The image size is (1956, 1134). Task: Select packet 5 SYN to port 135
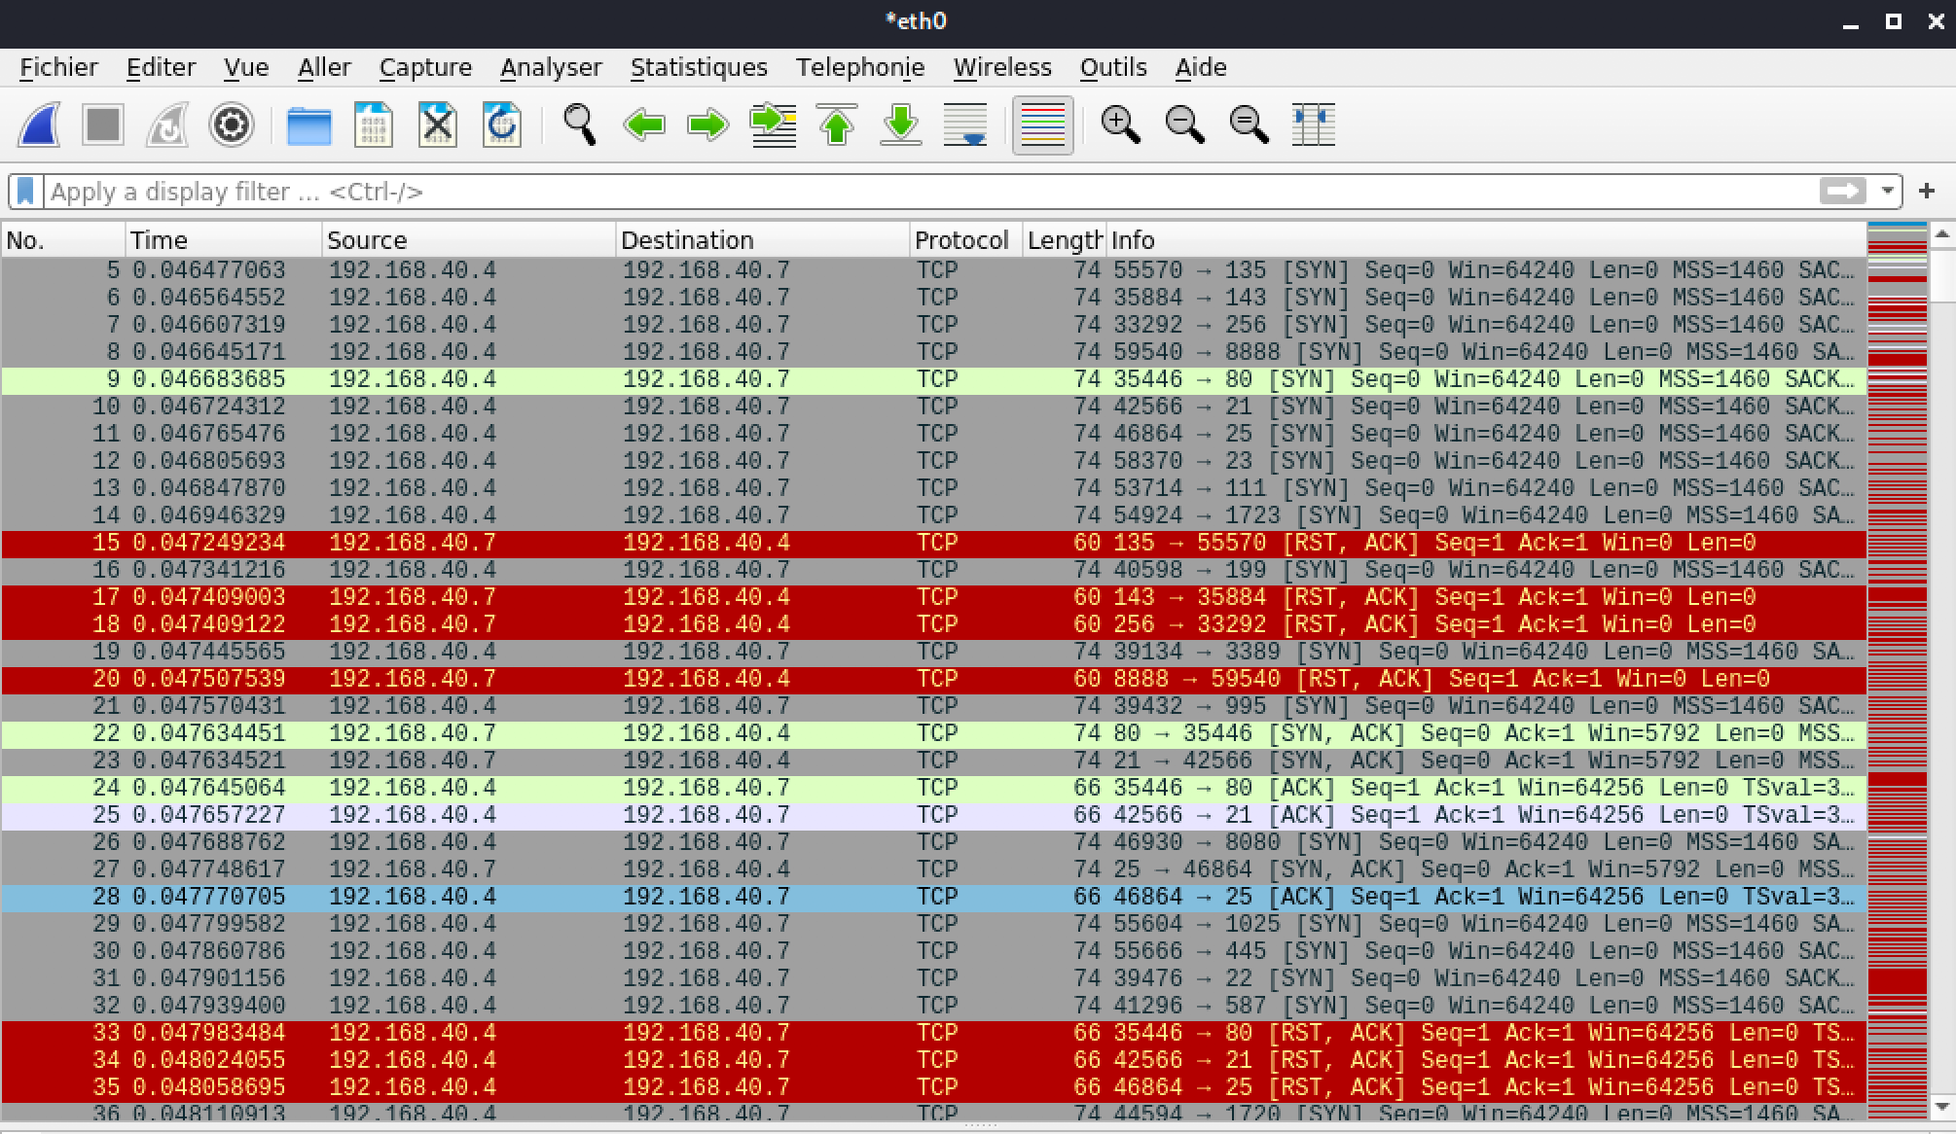point(933,270)
